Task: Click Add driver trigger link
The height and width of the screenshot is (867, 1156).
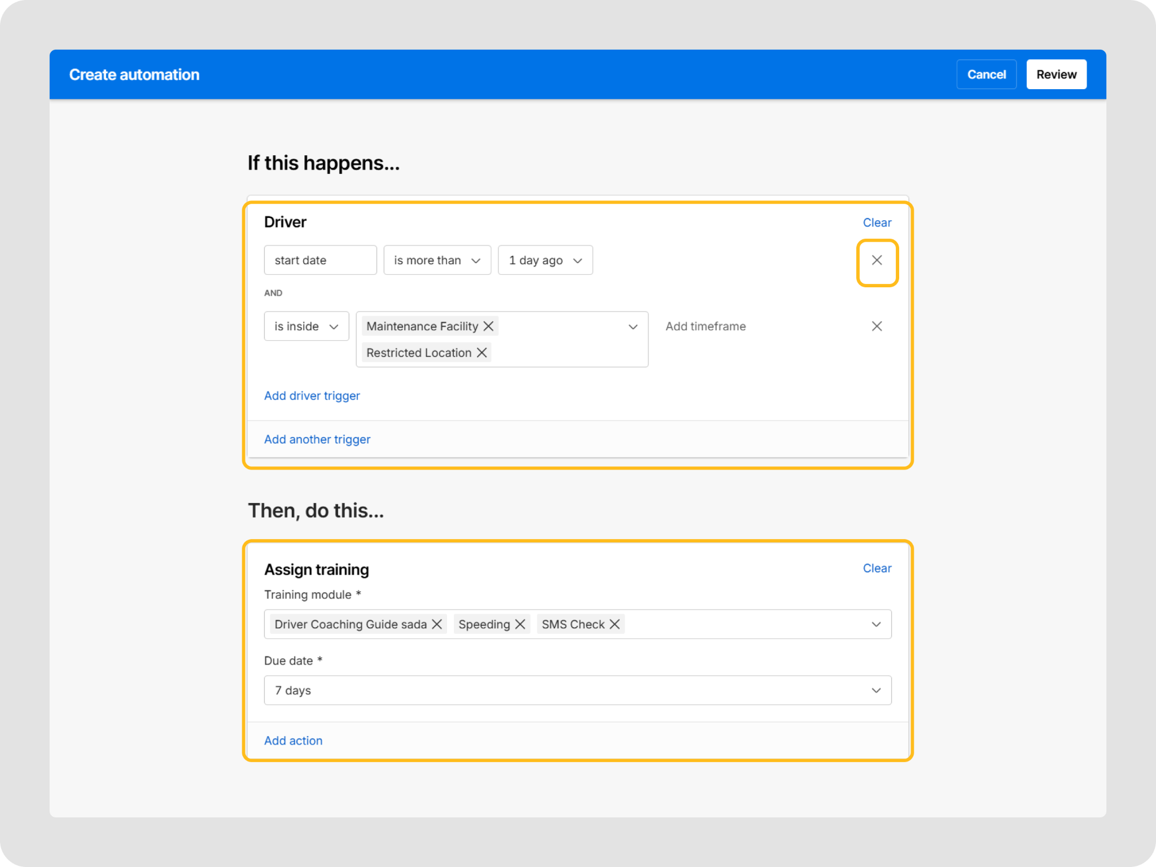Action: pos(312,396)
